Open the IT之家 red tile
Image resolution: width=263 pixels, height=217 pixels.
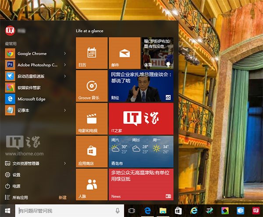click(x=141, y=119)
